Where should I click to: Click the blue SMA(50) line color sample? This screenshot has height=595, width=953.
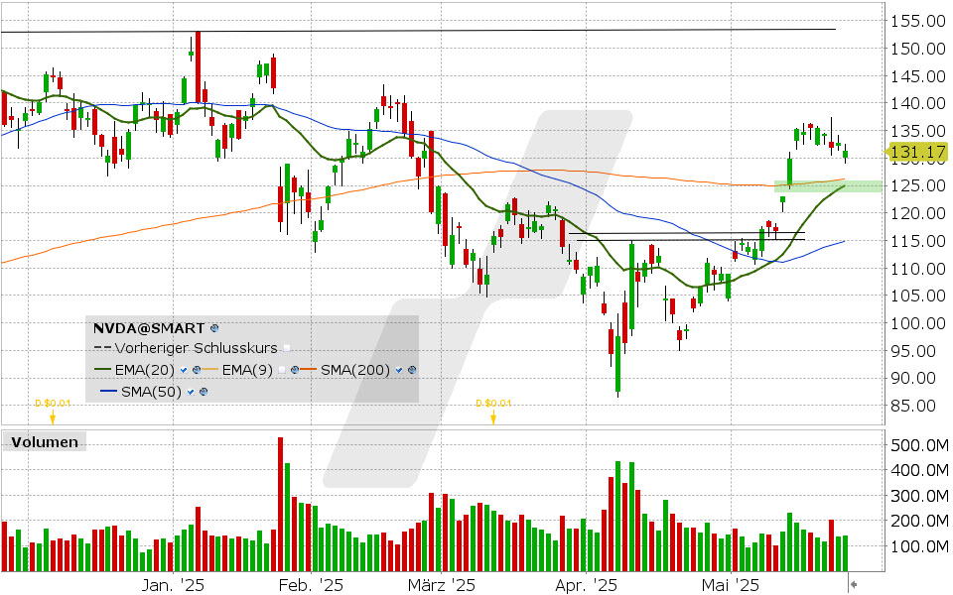109,393
